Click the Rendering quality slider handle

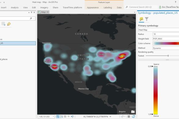(x=168, y=56)
